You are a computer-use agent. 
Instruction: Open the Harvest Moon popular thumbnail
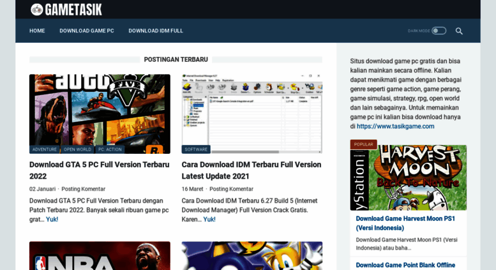tap(408, 177)
